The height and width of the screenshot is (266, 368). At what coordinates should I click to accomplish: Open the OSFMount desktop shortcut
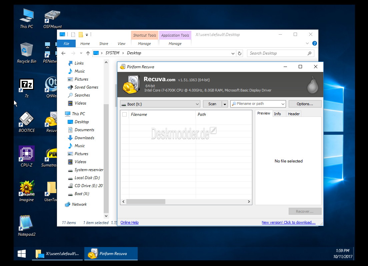click(x=52, y=19)
